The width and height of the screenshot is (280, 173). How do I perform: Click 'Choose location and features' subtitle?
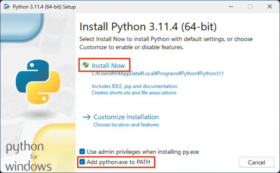point(126,125)
